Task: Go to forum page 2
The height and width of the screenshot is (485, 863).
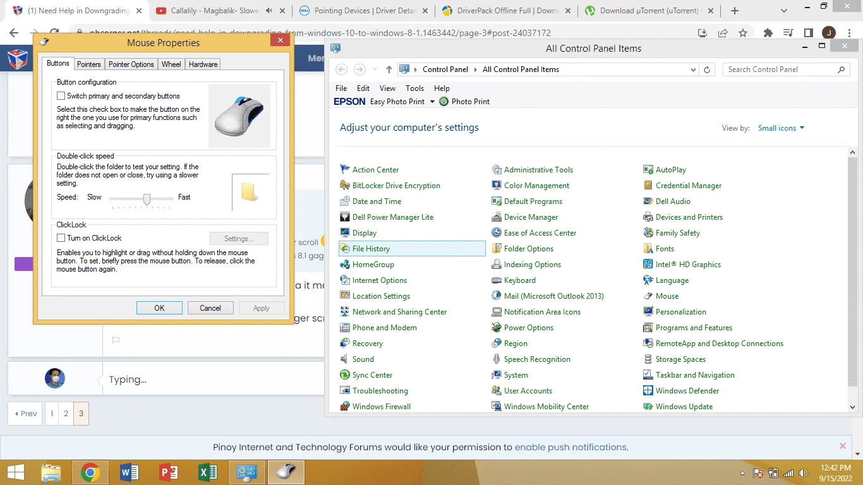Action: point(66,414)
